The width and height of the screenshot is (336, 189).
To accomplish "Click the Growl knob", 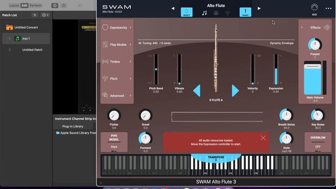I will pos(145,115).
